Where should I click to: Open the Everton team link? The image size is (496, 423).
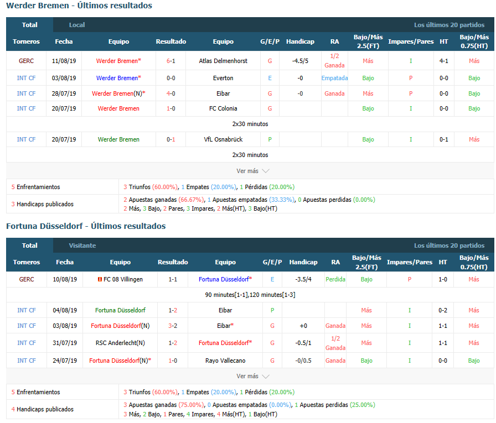pyautogui.click(x=223, y=78)
